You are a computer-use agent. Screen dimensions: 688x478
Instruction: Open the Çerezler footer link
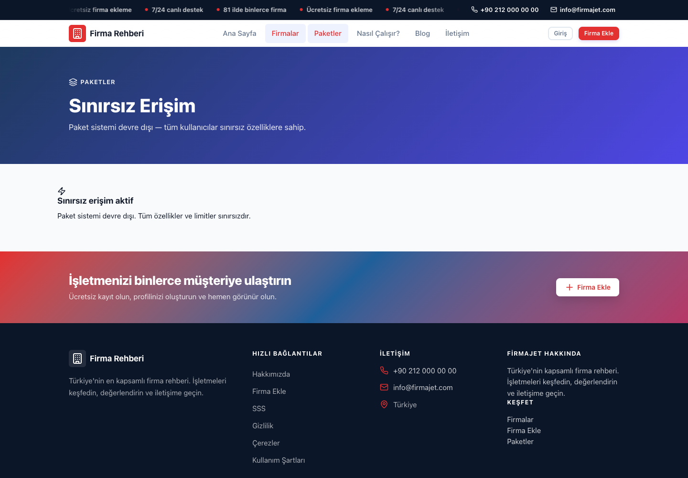click(x=266, y=443)
